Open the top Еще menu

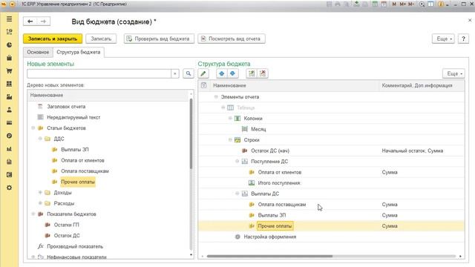(x=443, y=39)
